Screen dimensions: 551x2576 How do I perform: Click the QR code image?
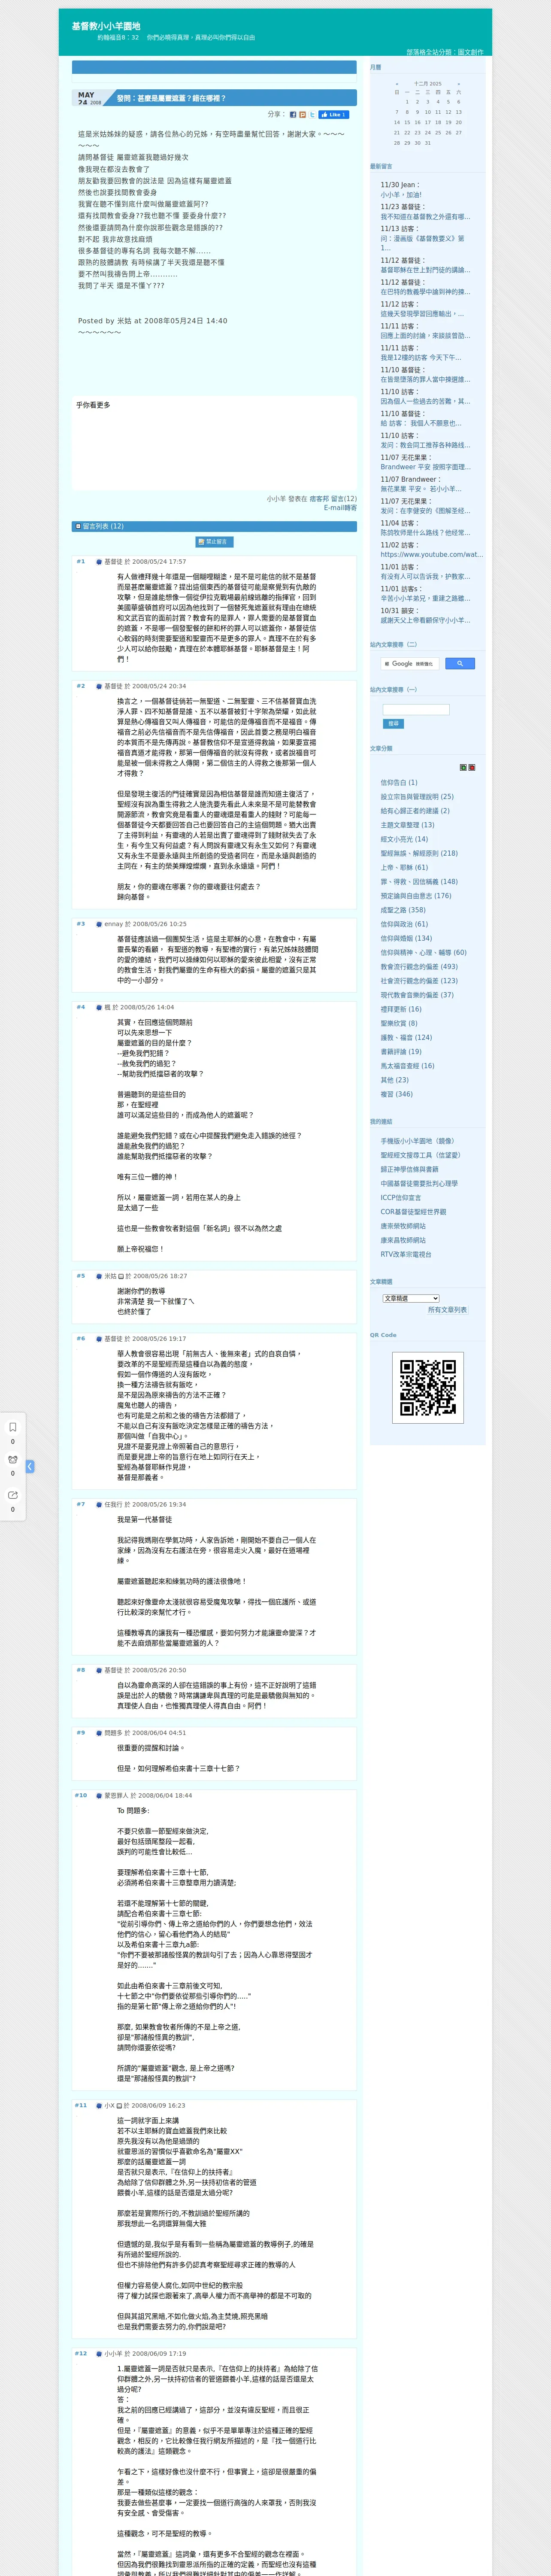tap(428, 1387)
